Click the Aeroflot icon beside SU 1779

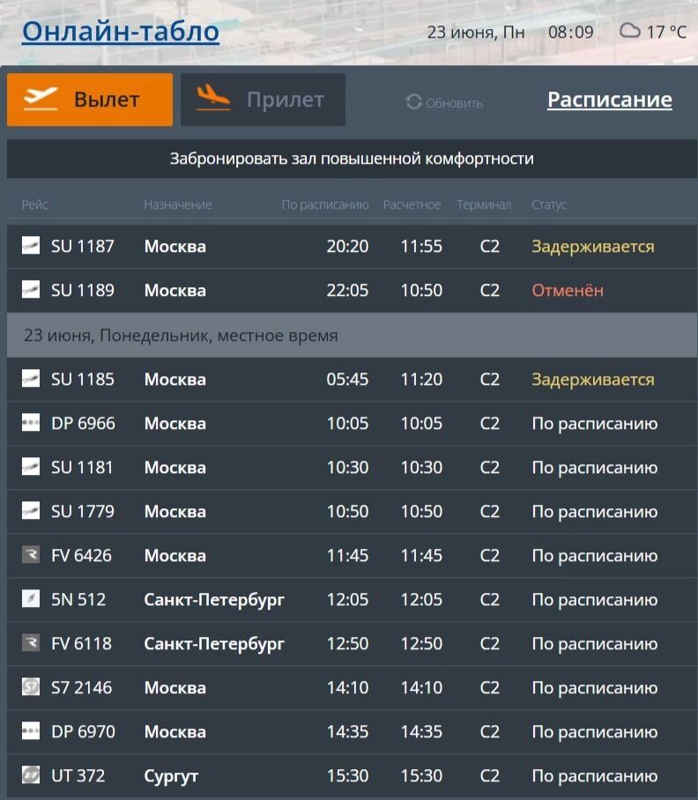tap(31, 511)
